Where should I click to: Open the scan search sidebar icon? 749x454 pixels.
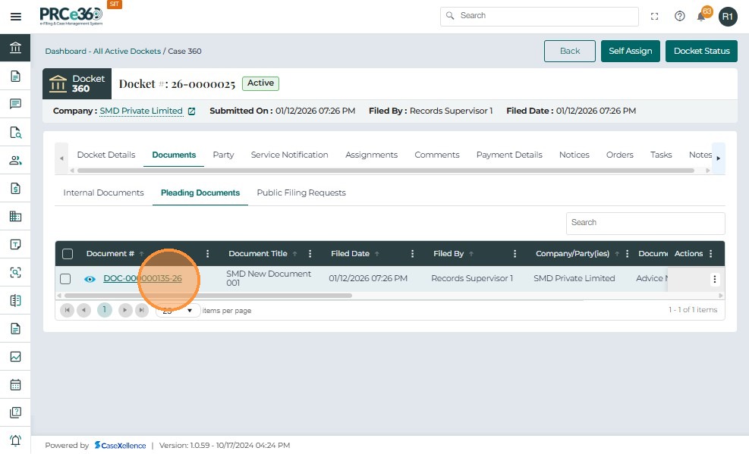[15, 272]
